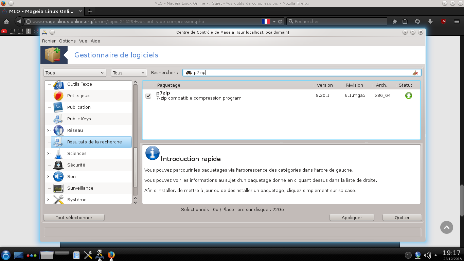Click the Quitter button
This screenshot has width=464, height=261.
402,217
